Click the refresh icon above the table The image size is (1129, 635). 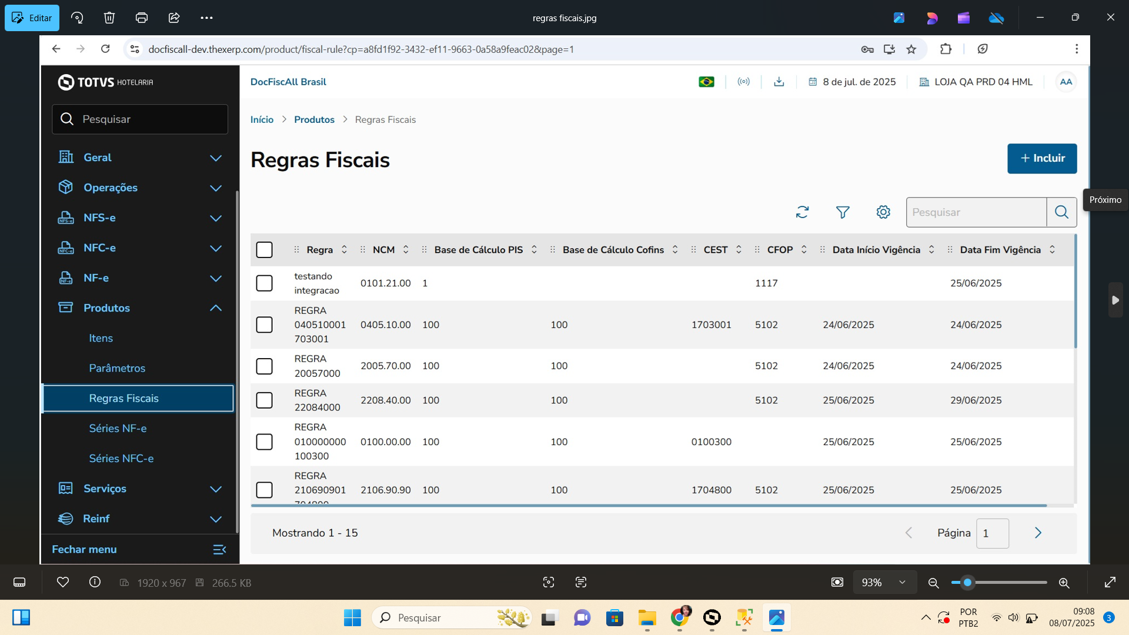point(802,212)
